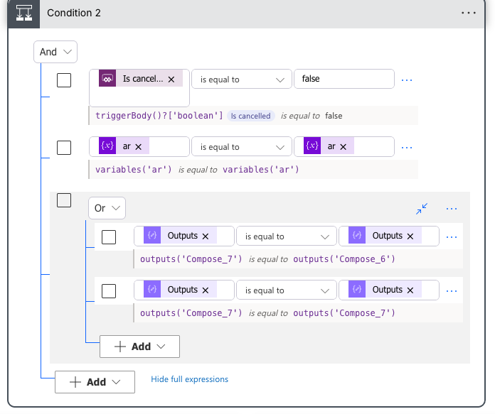The image size is (495, 414).
Task: Click right Outputs icon in last row
Action: pyautogui.click(x=357, y=289)
